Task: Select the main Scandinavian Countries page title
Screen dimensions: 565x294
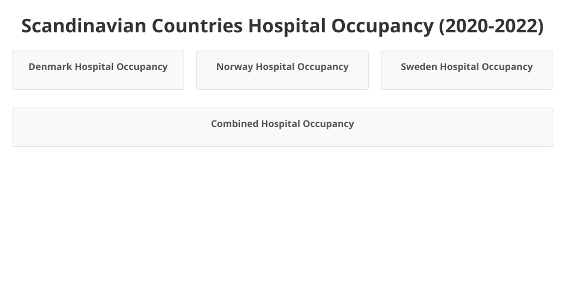Action: (x=282, y=26)
